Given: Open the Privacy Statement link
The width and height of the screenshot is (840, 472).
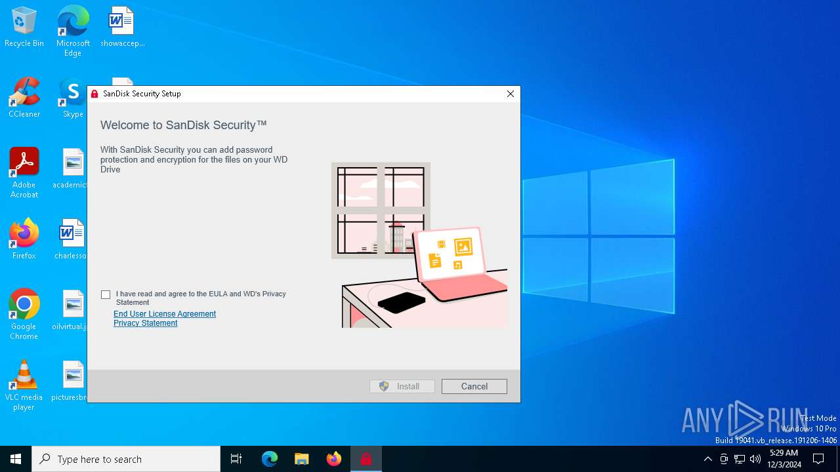Looking at the screenshot, I should tap(146, 323).
